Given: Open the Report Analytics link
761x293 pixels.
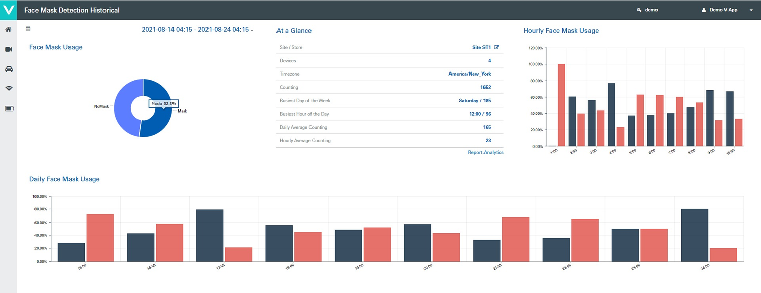Looking at the screenshot, I should point(486,152).
